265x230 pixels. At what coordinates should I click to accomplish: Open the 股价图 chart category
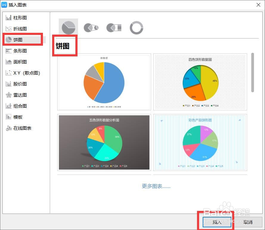[x=20, y=84]
